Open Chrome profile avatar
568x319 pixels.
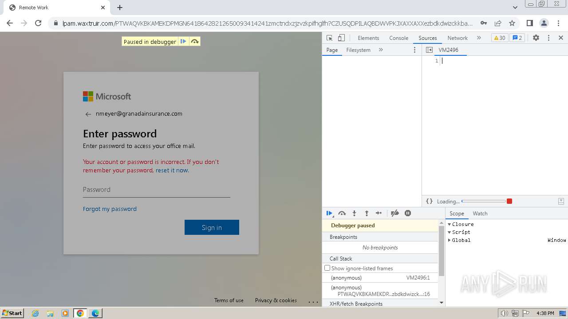(x=544, y=23)
